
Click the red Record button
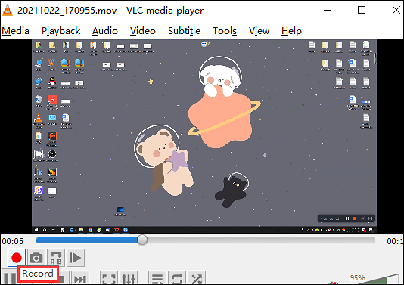[x=17, y=258]
